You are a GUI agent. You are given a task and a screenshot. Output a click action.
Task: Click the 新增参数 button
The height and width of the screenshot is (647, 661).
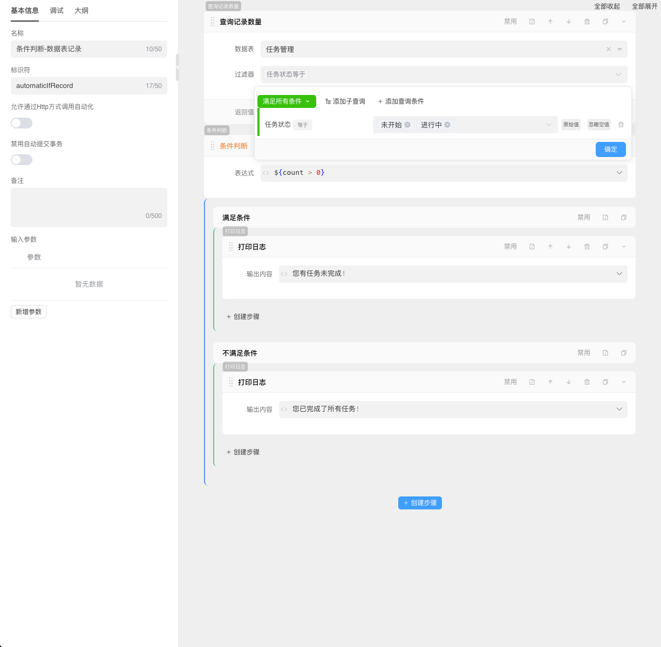[x=29, y=312]
